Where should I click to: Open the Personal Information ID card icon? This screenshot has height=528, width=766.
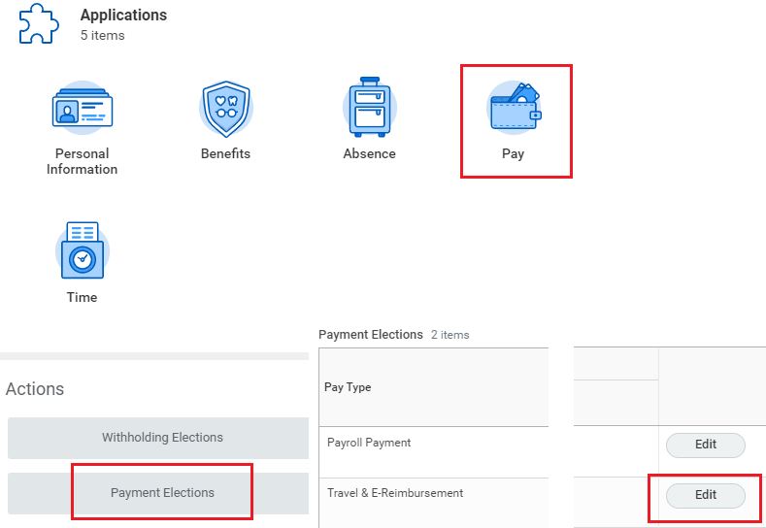[x=83, y=108]
